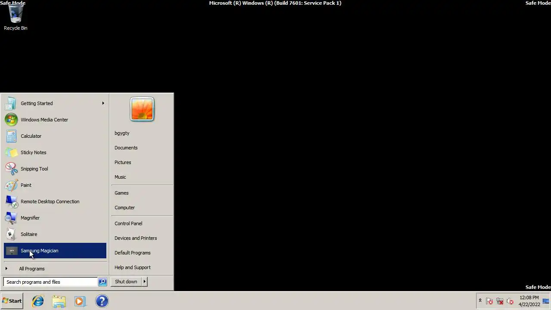Image resolution: width=551 pixels, height=310 pixels.
Task: Click the user account picture
Action: coord(142,109)
